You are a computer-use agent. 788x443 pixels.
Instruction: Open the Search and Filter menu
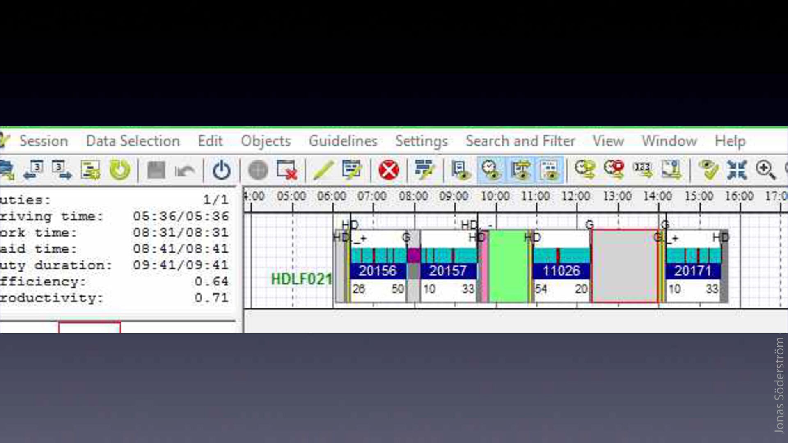click(520, 141)
